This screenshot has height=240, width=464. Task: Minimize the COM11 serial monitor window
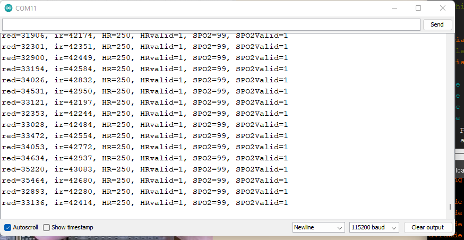[x=394, y=8]
